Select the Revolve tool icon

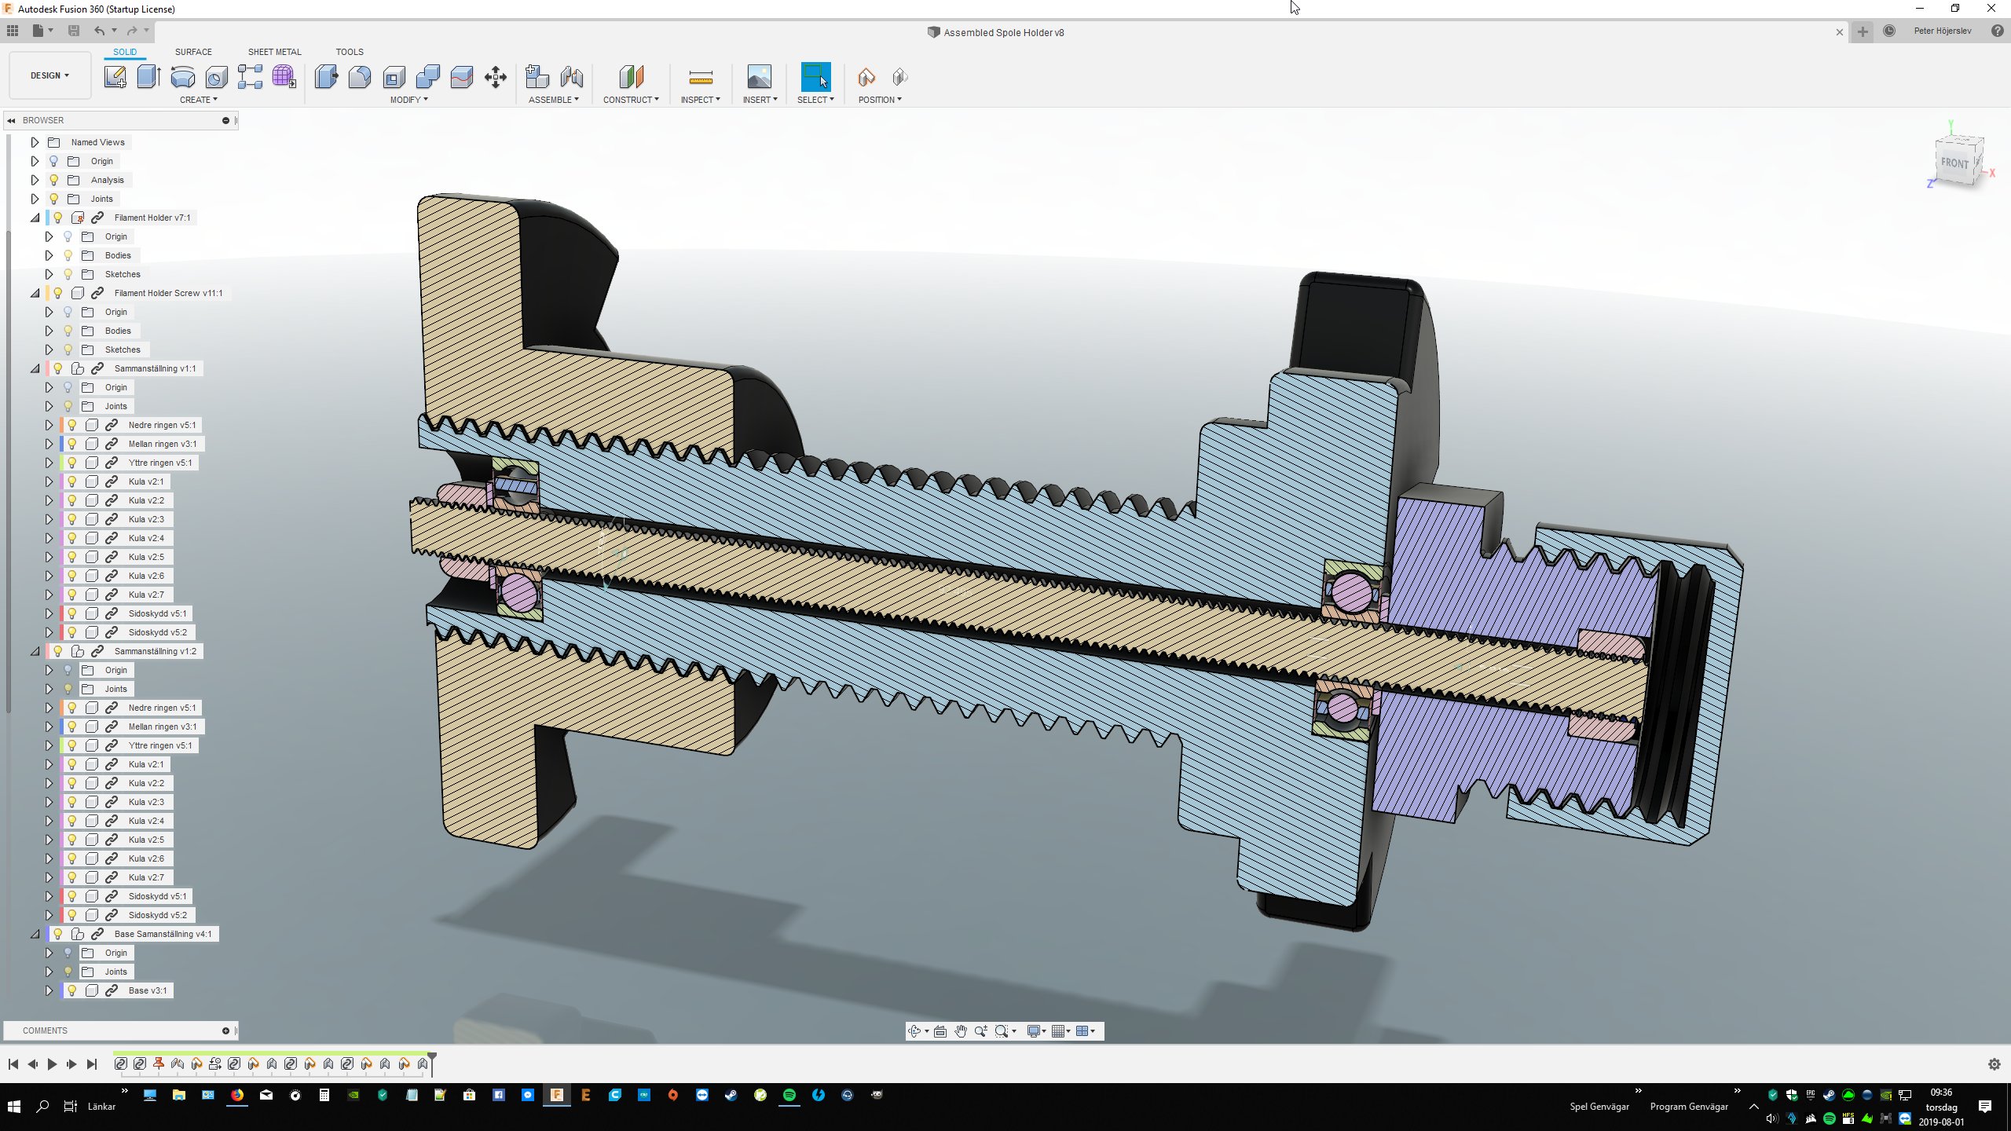(182, 77)
